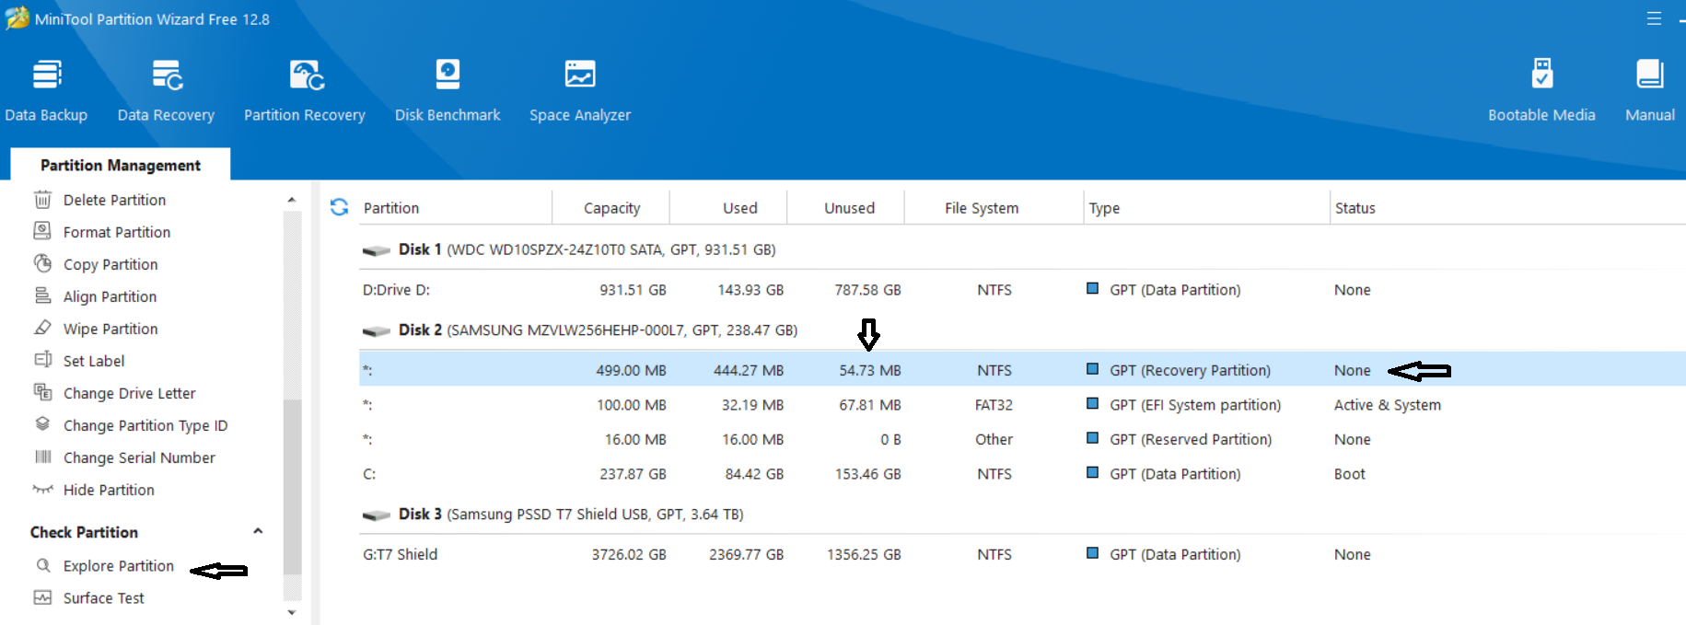The width and height of the screenshot is (1686, 625).
Task: Click the Set Label icon
Action: [42, 360]
